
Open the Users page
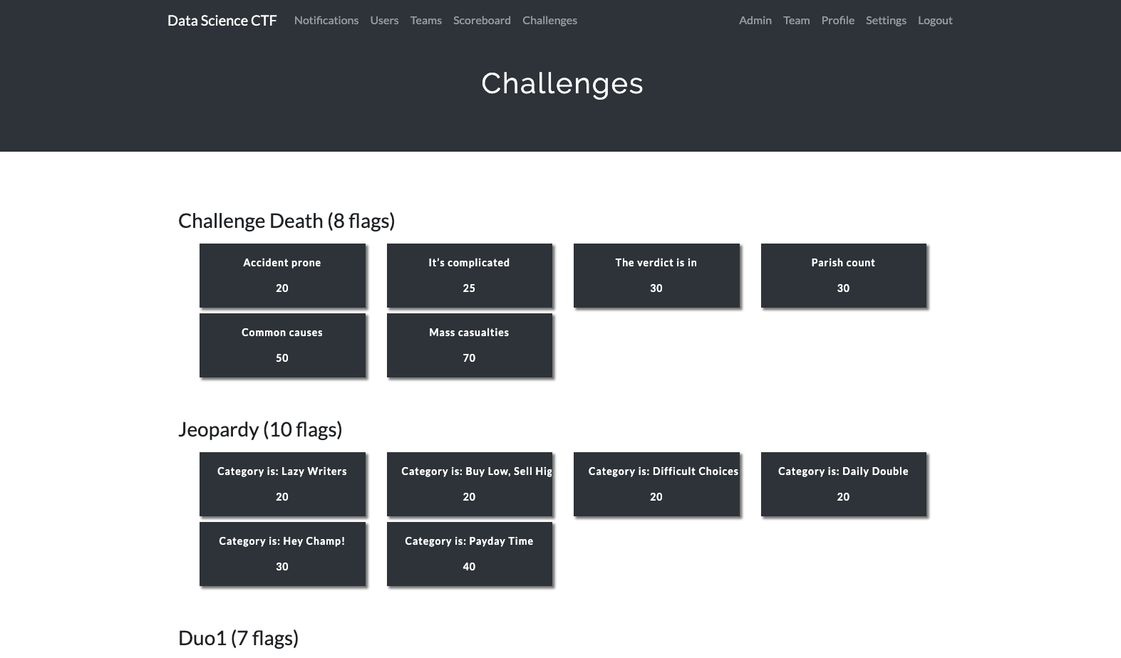[384, 21]
